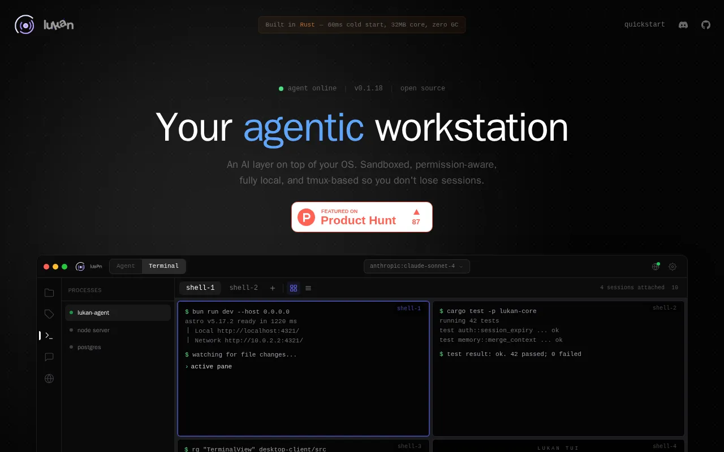Open the globe icon in the sidebar
724x452 pixels.
49,379
